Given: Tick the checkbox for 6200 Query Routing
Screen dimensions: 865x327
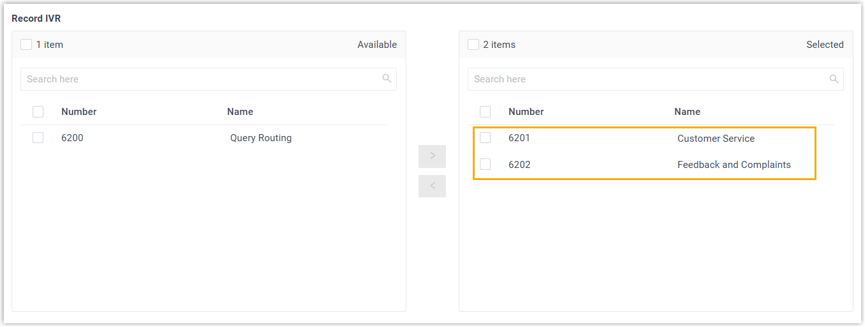Looking at the screenshot, I should (x=38, y=138).
